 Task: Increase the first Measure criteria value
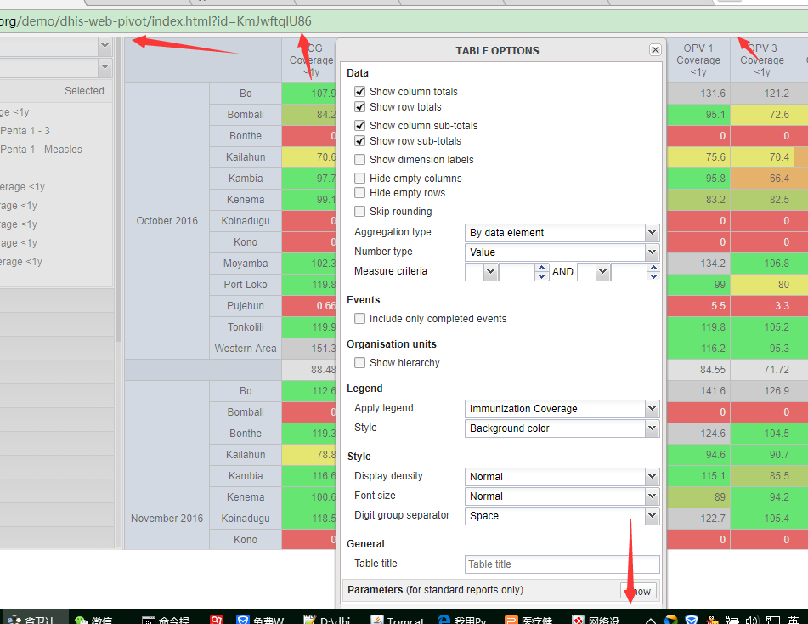point(542,268)
